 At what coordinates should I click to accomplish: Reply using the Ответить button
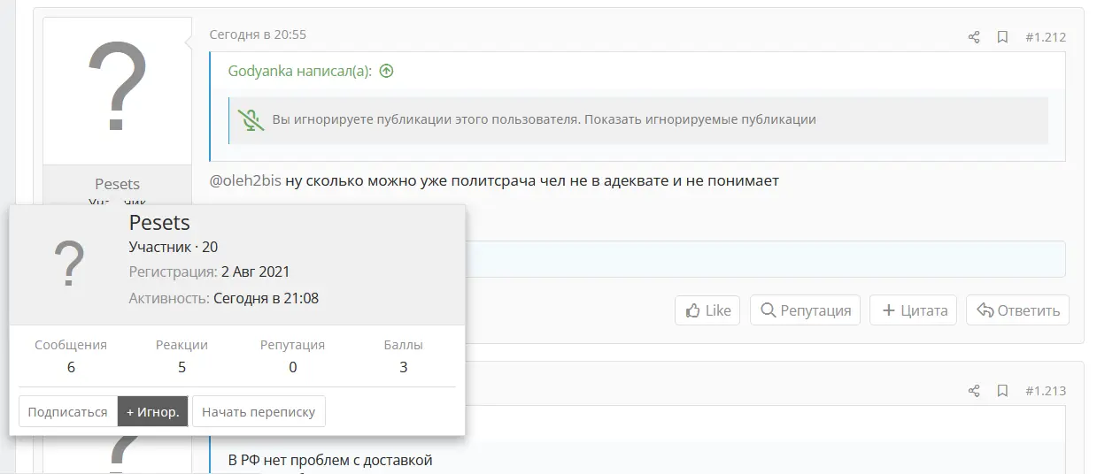[1017, 310]
